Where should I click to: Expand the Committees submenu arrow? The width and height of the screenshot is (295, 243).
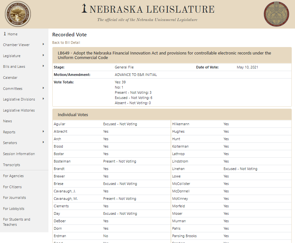coord(43,88)
